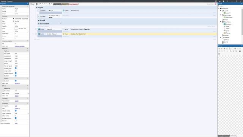243x137 pixels.
Task: Switch to the Start page tab
Action: point(57,4)
